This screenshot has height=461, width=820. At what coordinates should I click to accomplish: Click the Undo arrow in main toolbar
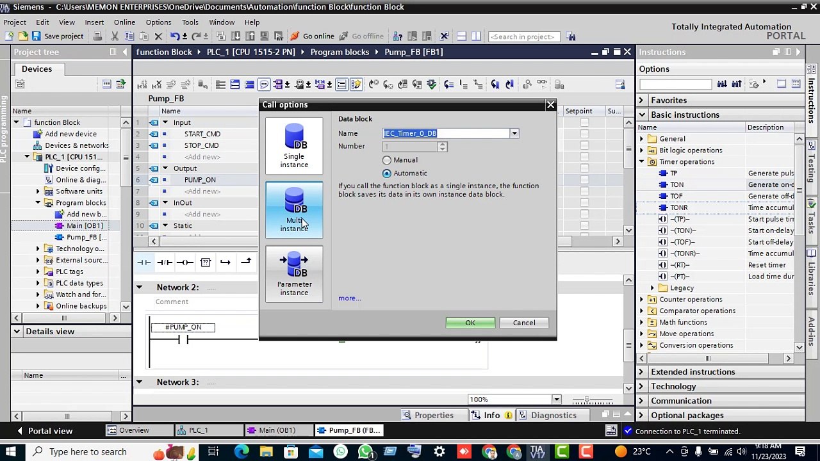tap(175, 36)
